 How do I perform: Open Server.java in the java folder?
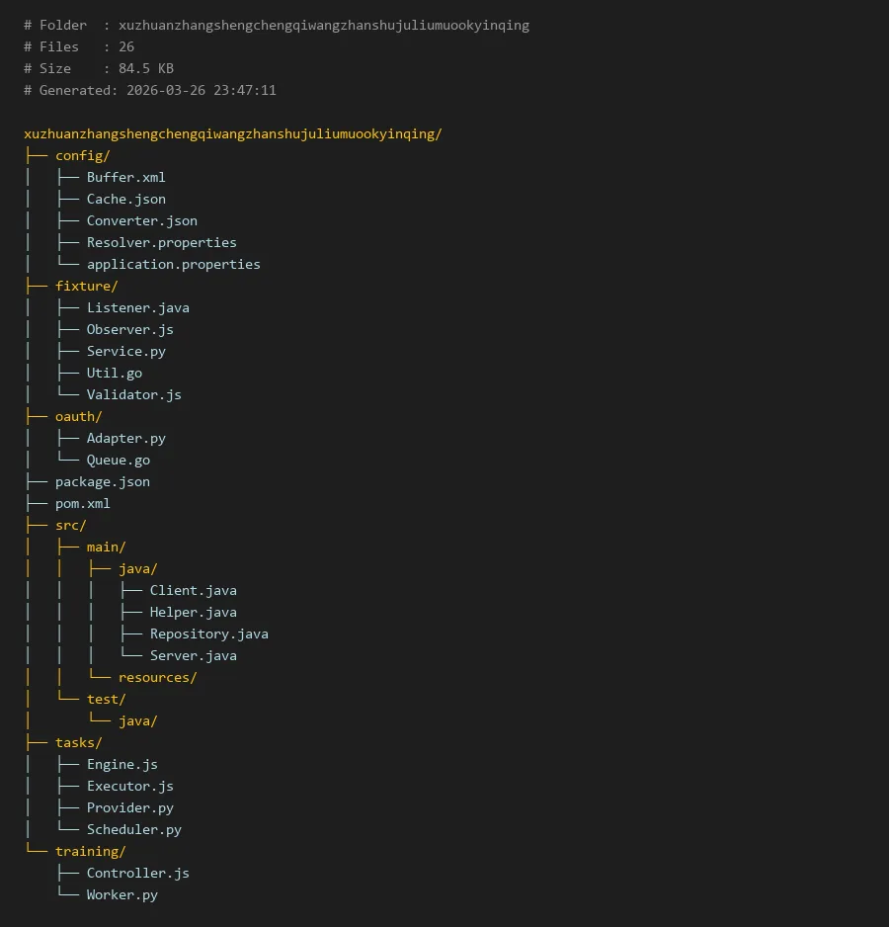click(x=193, y=655)
